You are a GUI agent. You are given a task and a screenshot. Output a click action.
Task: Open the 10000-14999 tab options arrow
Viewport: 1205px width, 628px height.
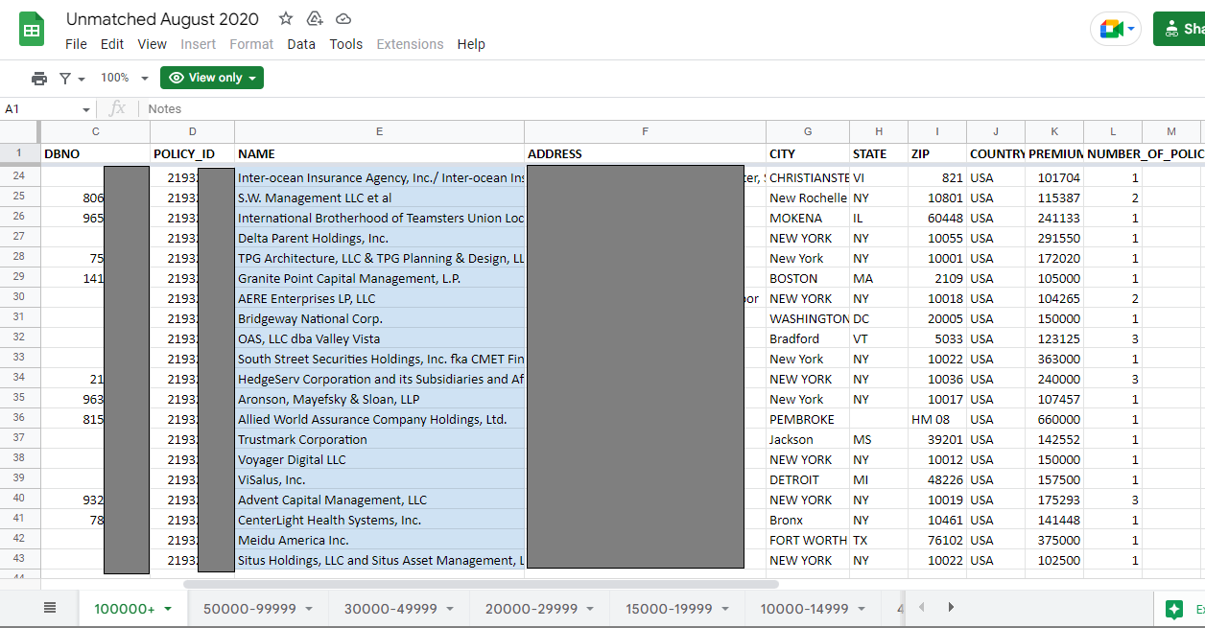(861, 609)
